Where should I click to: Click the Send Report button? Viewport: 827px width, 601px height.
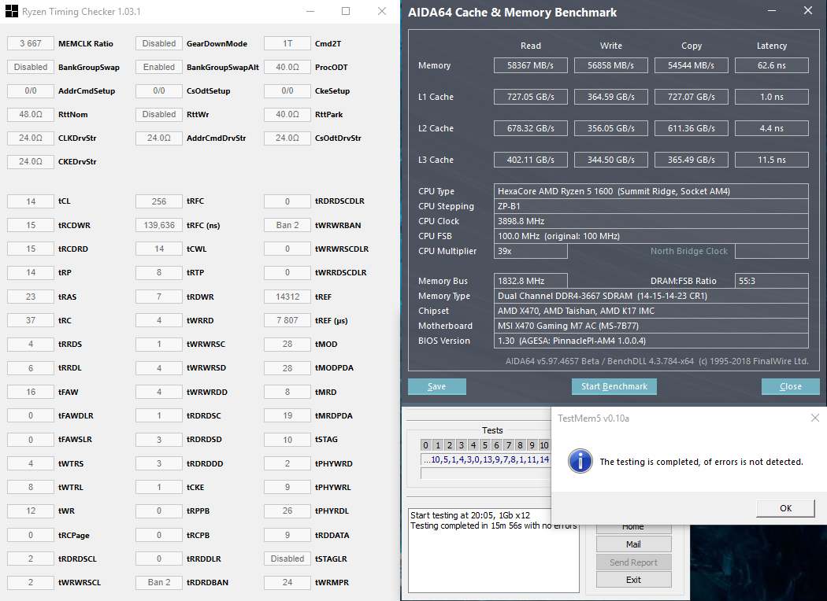point(633,562)
